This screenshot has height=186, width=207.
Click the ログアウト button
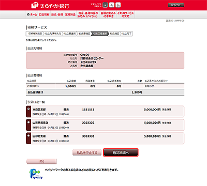176,5
